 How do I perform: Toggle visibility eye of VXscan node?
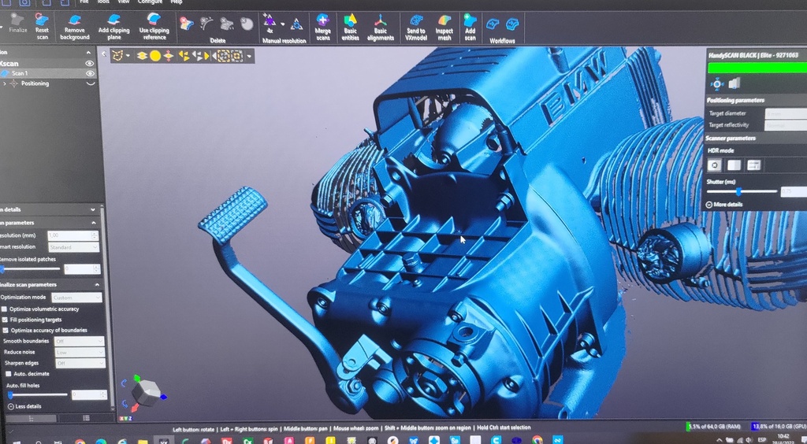pos(90,64)
